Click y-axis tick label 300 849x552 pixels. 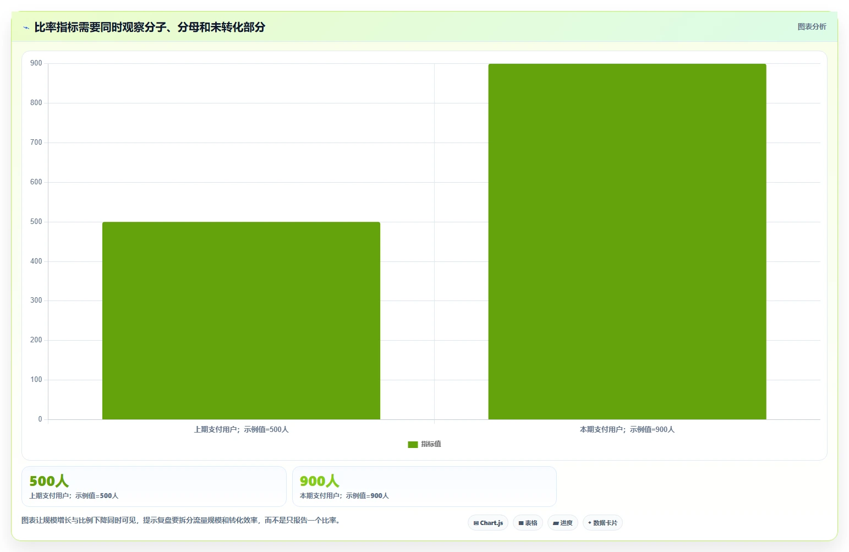coord(36,300)
